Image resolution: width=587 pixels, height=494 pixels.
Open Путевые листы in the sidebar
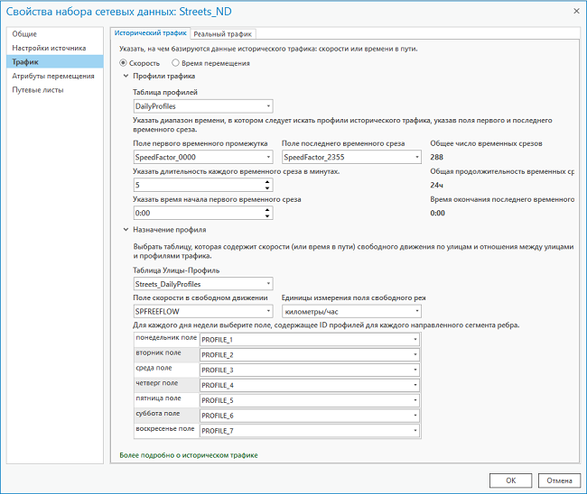pos(38,90)
